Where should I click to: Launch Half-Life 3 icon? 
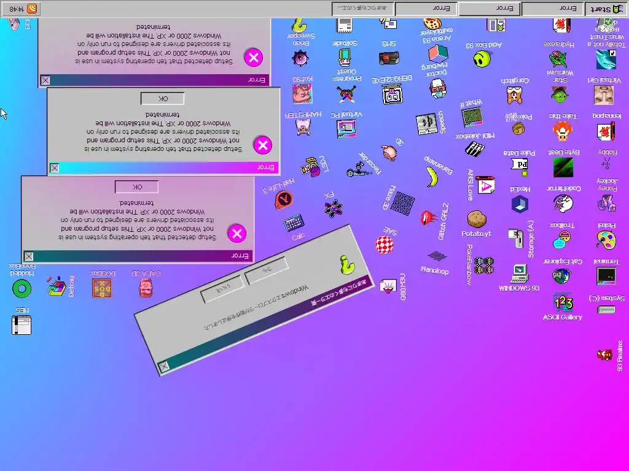[284, 201]
